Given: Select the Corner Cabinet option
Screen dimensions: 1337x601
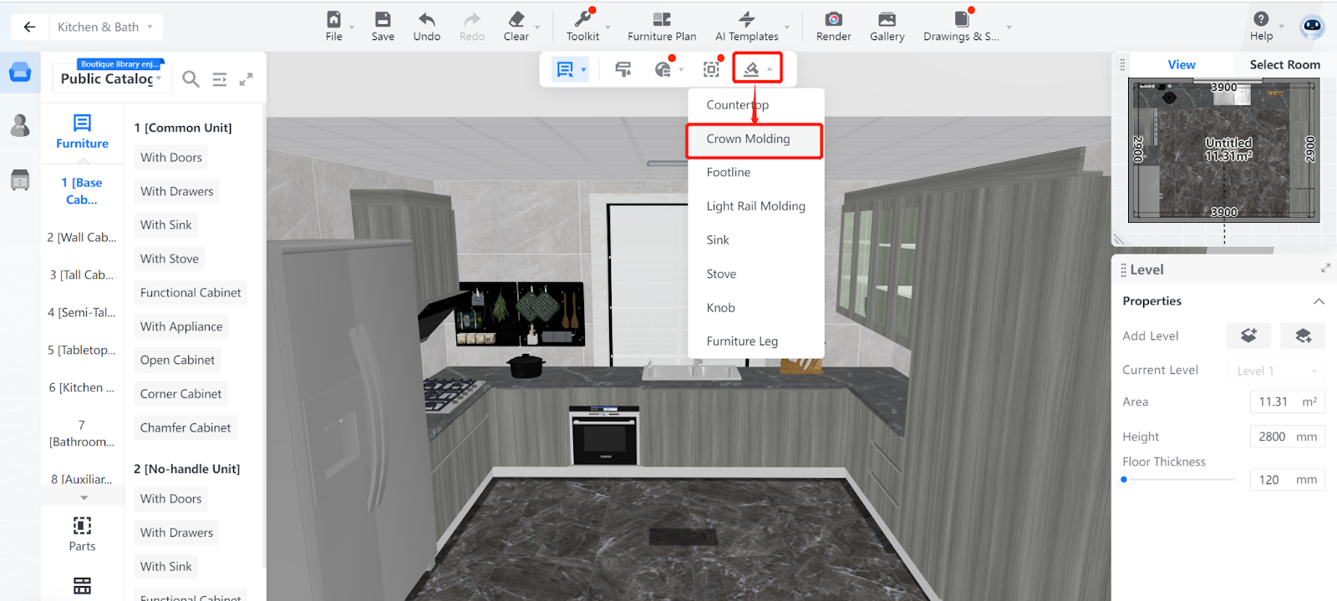Looking at the screenshot, I should (x=180, y=394).
